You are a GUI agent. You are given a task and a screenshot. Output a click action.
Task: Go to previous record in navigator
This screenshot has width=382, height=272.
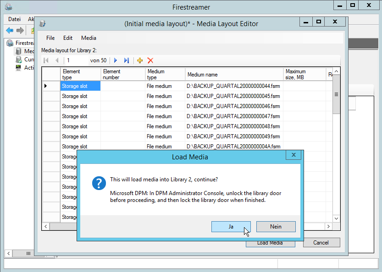click(x=57, y=60)
